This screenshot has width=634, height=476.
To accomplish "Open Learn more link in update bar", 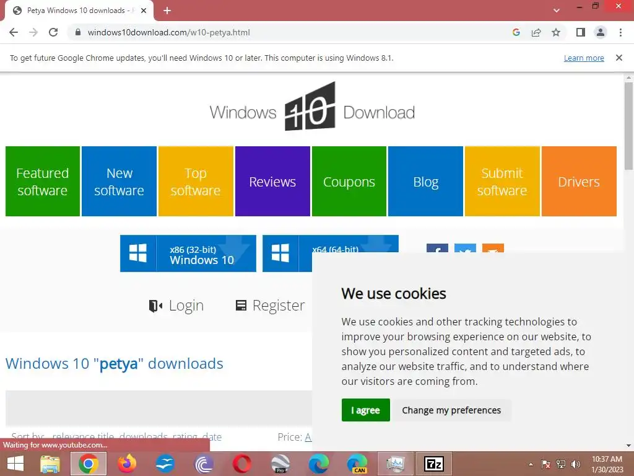I will (584, 58).
